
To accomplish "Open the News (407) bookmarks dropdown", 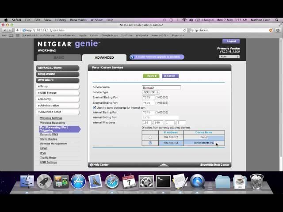I will (160, 35).
